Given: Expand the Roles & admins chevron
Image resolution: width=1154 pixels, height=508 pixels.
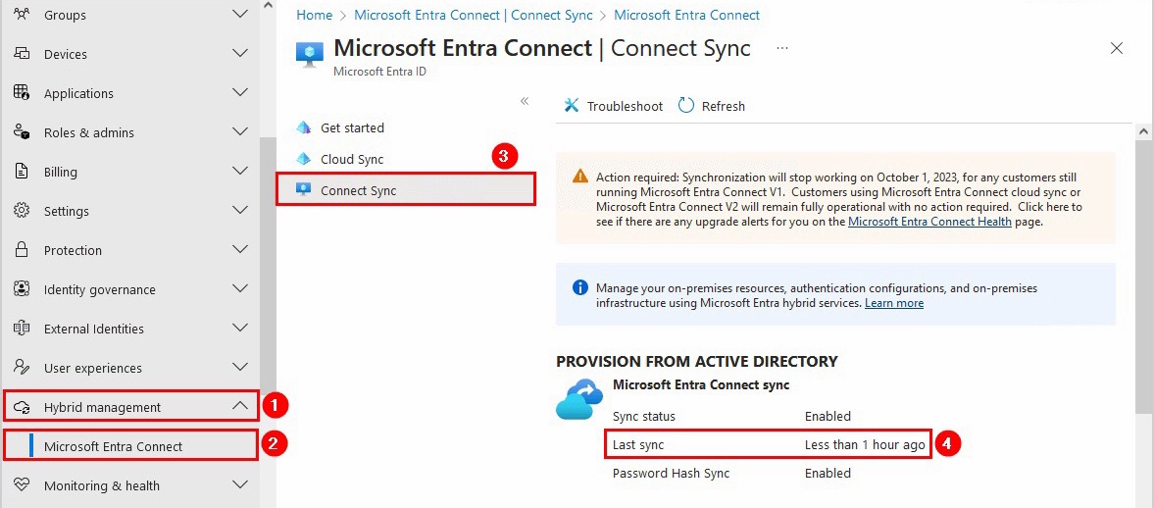Looking at the screenshot, I should (240, 131).
